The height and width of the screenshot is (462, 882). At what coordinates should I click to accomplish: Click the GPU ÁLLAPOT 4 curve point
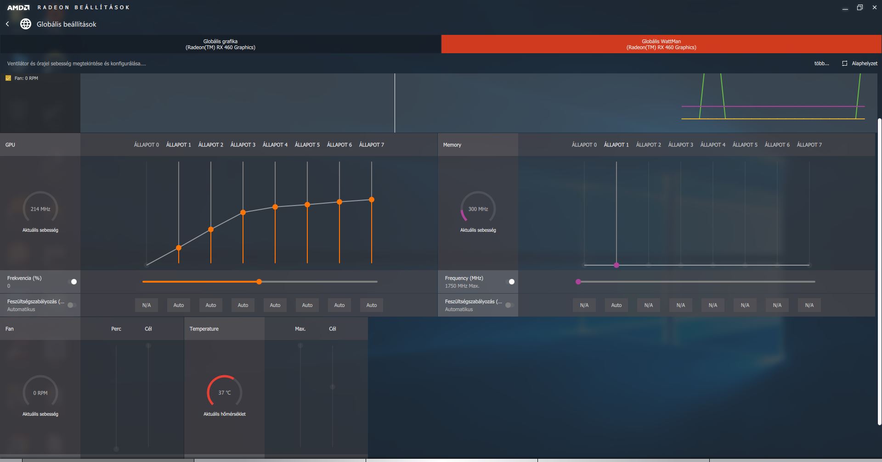coord(275,207)
